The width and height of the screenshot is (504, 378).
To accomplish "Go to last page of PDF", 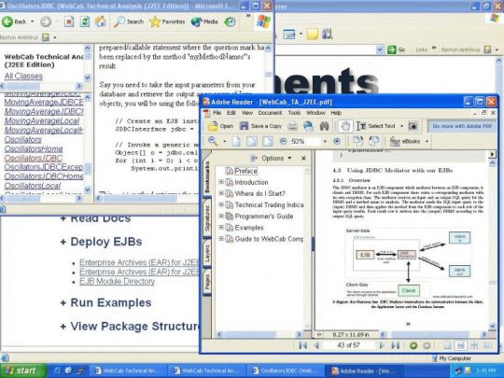I will tap(396, 345).
